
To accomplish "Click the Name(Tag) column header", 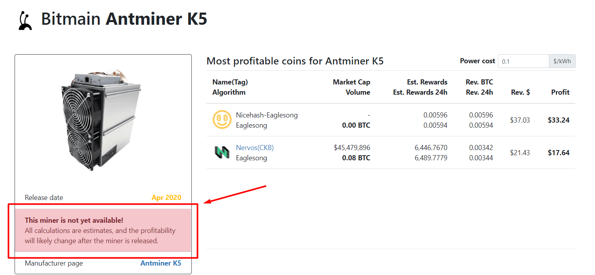I will 230,82.
